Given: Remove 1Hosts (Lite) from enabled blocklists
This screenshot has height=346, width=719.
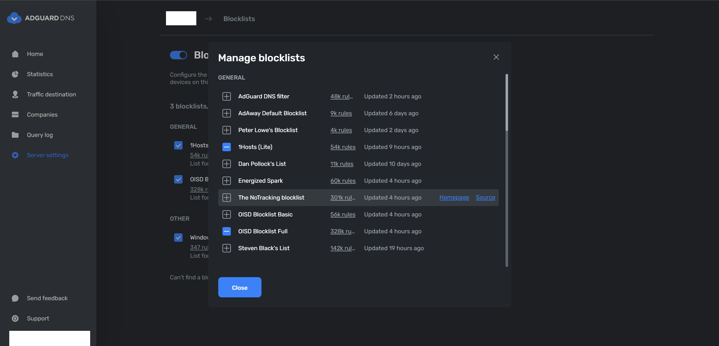Looking at the screenshot, I should tap(226, 147).
